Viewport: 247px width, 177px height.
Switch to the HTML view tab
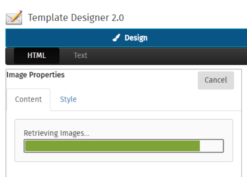click(x=36, y=56)
